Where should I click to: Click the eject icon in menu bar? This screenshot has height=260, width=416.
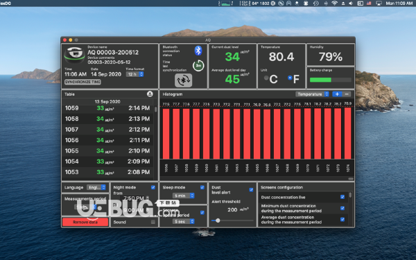[x=343, y=3]
